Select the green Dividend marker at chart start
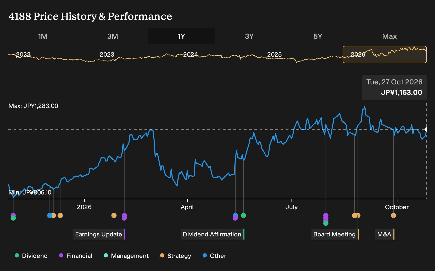This screenshot has height=271, width=435. tap(13, 218)
